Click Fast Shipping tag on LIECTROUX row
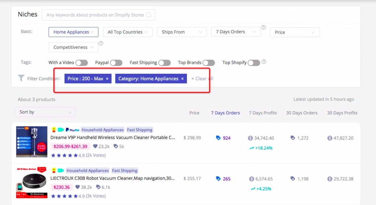 click(x=125, y=171)
